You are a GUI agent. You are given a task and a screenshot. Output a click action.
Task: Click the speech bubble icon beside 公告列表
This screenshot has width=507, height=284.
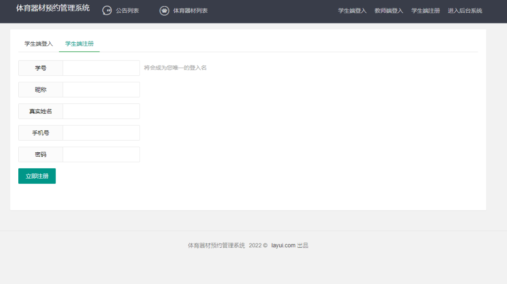coord(107,11)
